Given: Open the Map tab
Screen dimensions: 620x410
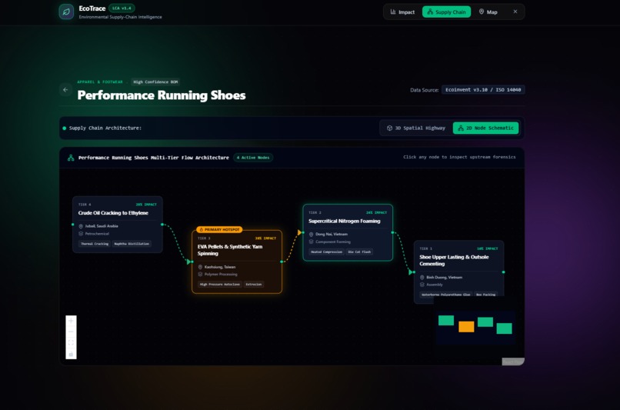Looking at the screenshot, I should pos(488,12).
